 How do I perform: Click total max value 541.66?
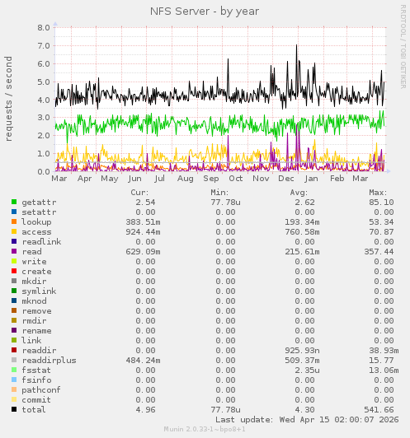click(x=379, y=410)
